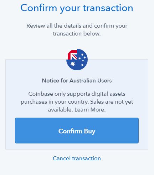Click the word 'Buy' on blue button
154x175 pixels.
click(x=89, y=131)
